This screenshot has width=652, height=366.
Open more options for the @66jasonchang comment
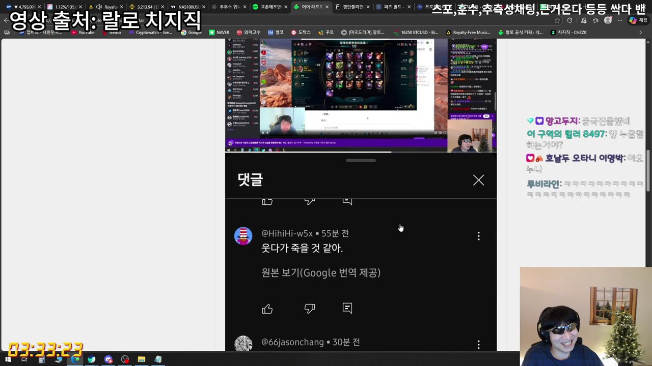(x=478, y=345)
